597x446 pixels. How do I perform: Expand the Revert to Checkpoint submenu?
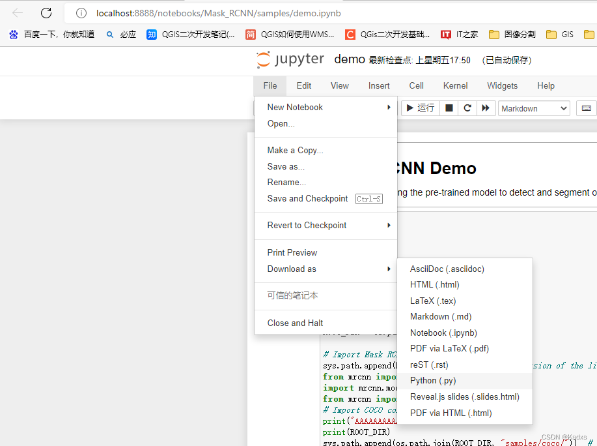point(326,226)
